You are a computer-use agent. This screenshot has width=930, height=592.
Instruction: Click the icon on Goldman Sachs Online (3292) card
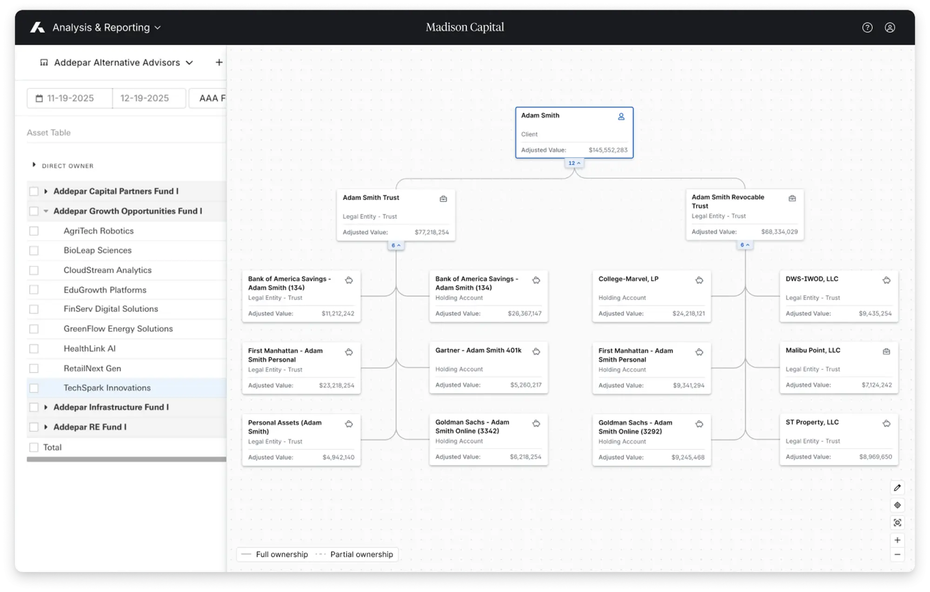click(699, 424)
